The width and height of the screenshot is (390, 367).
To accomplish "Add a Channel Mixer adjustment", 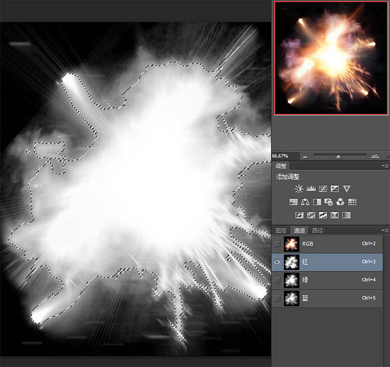I will point(340,202).
